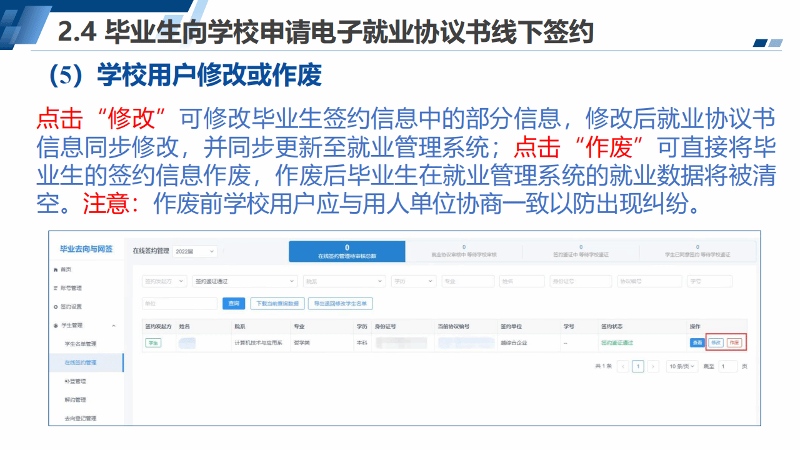Select 在线签约管理 in the sidebar
The height and width of the screenshot is (450, 800).
coord(81,362)
